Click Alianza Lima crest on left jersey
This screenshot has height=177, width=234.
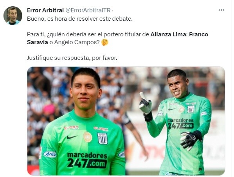(x=103, y=138)
